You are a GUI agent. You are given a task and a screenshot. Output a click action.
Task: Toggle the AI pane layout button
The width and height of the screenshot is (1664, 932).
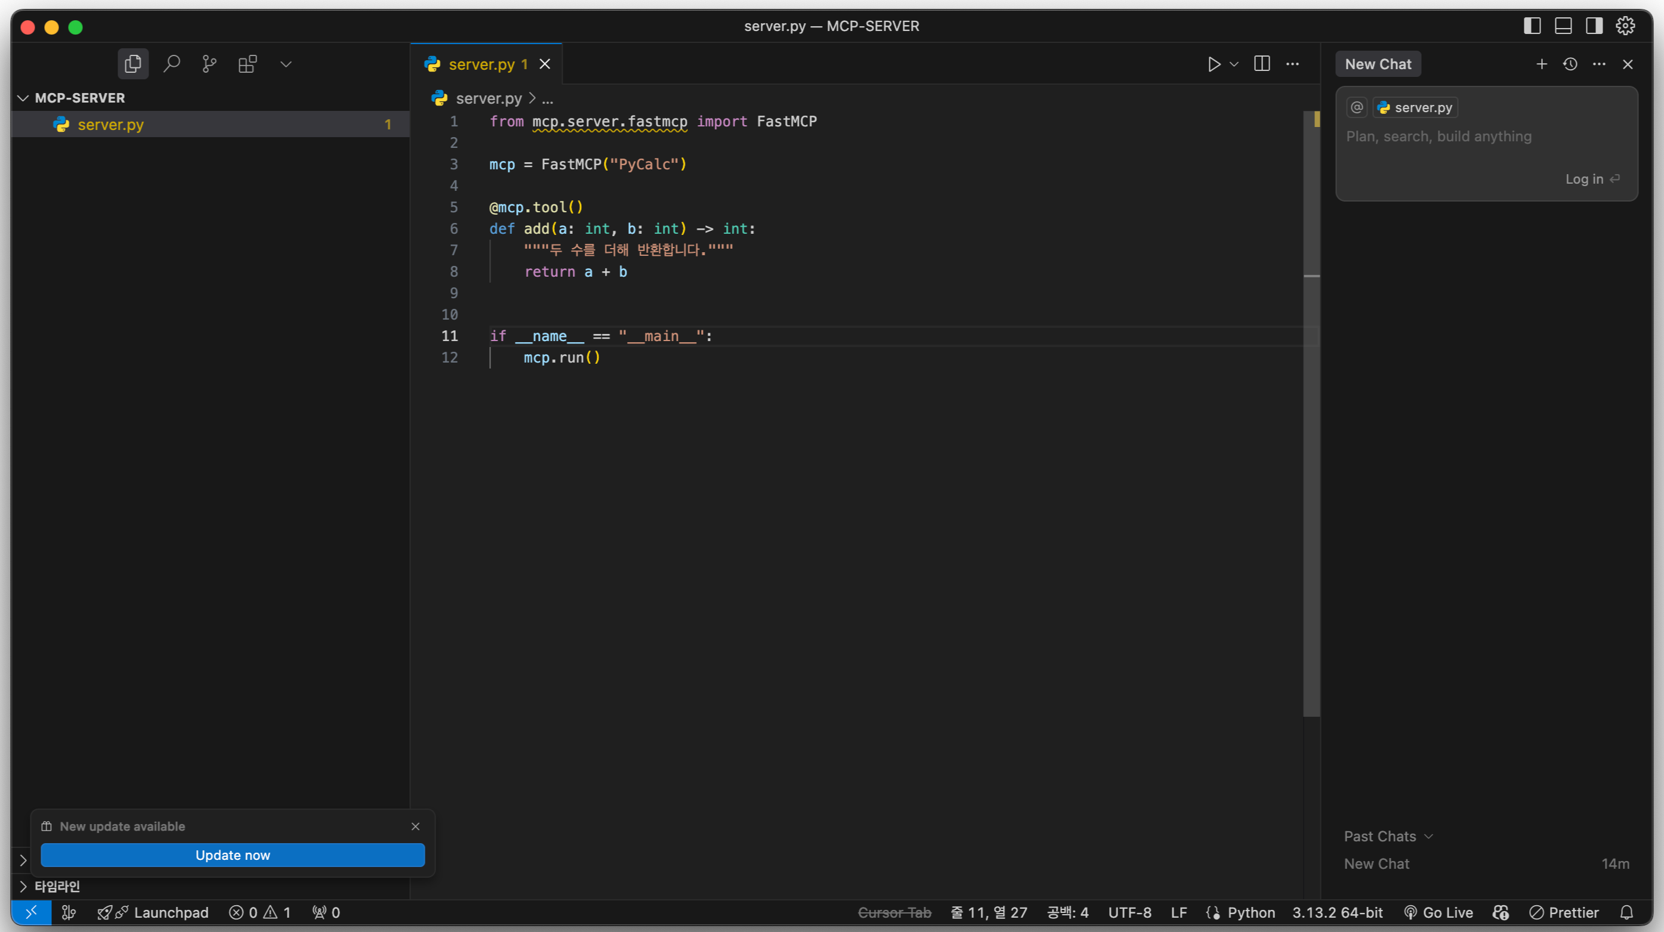(x=1594, y=26)
